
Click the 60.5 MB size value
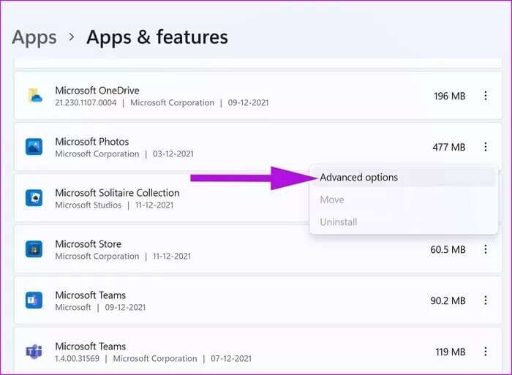(448, 250)
